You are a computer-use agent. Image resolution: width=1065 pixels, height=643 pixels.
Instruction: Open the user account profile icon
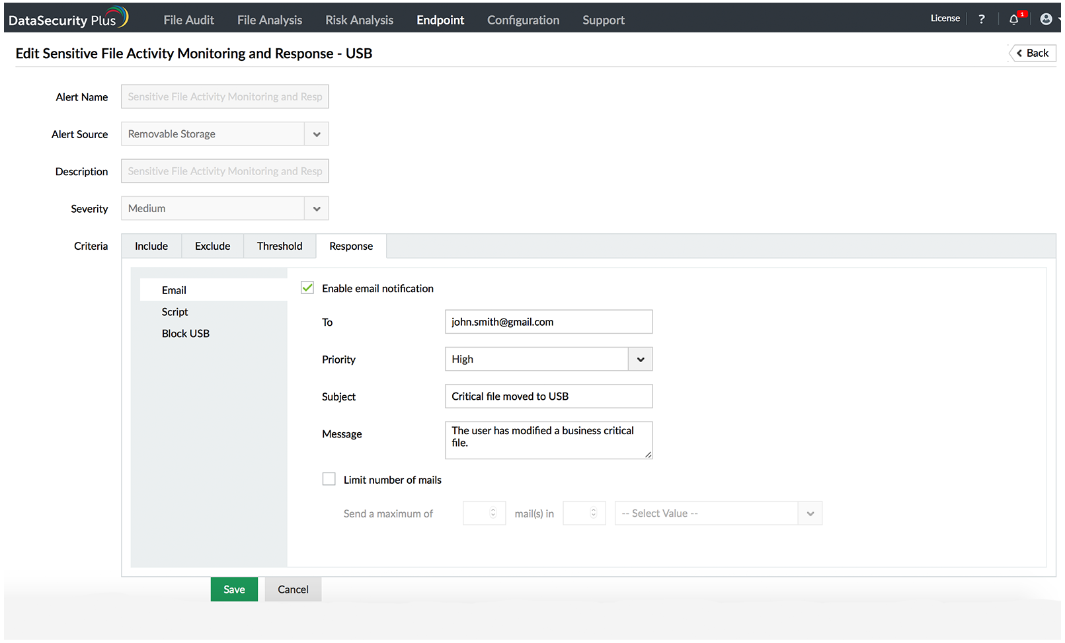pyautogui.click(x=1046, y=19)
